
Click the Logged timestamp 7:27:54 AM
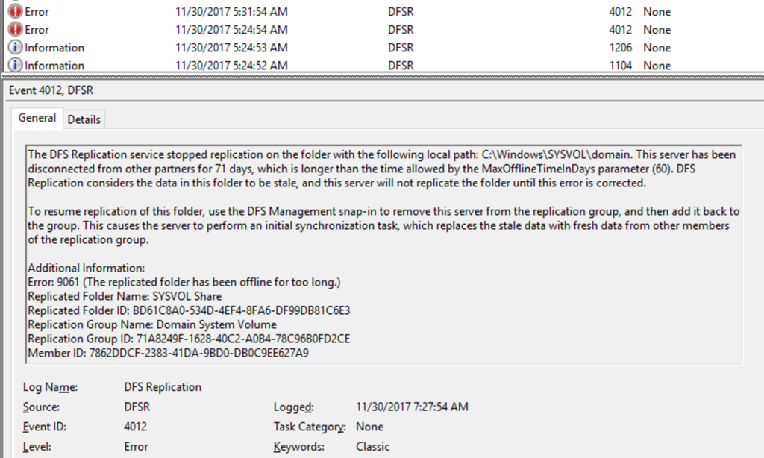(x=413, y=407)
